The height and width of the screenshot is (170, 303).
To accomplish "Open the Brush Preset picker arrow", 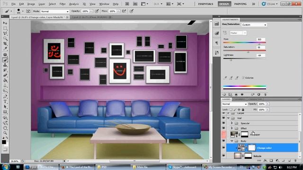I will (x=23, y=11).
